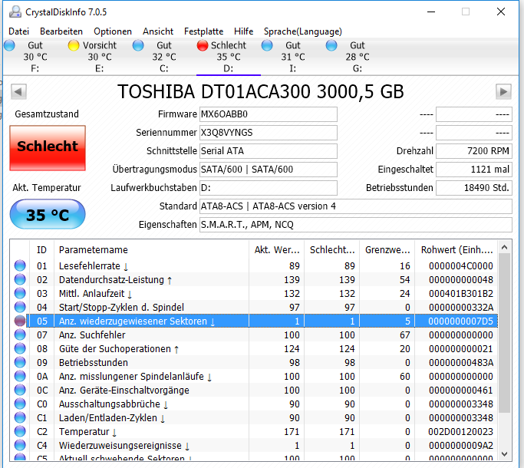Click the red Schlecht health status button
Screen dimensions: 524x468
coord(48,148)
